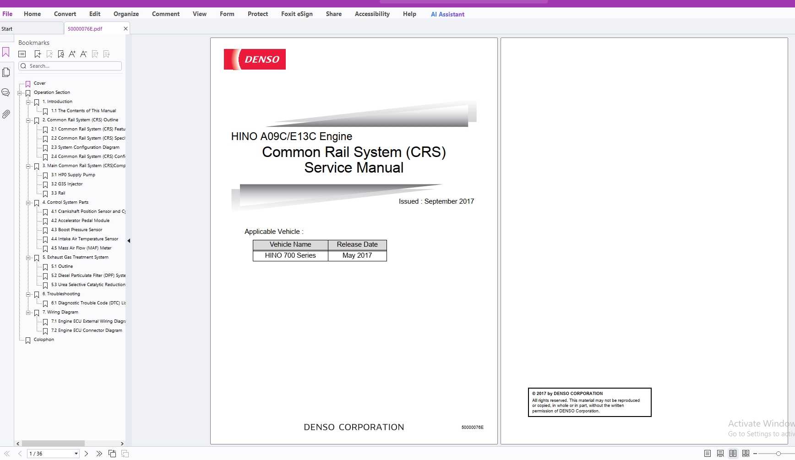The height and width of the screenshot is (460, 795).
Task: Click the page number input box
Action: pos(50,454)
